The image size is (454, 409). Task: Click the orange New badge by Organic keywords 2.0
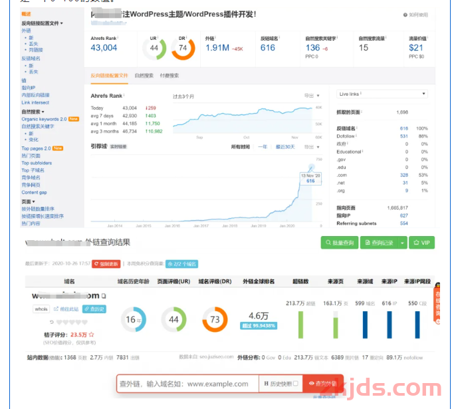74,119
